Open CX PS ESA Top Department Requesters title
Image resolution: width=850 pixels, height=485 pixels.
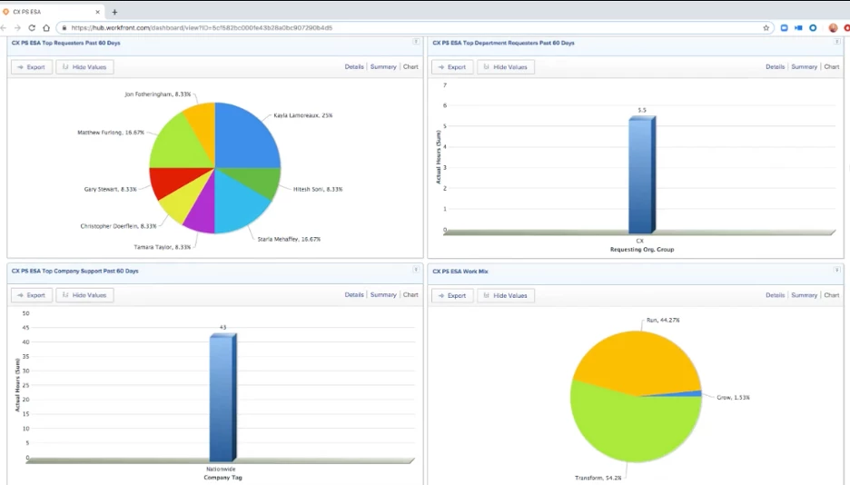coord(504,43)
